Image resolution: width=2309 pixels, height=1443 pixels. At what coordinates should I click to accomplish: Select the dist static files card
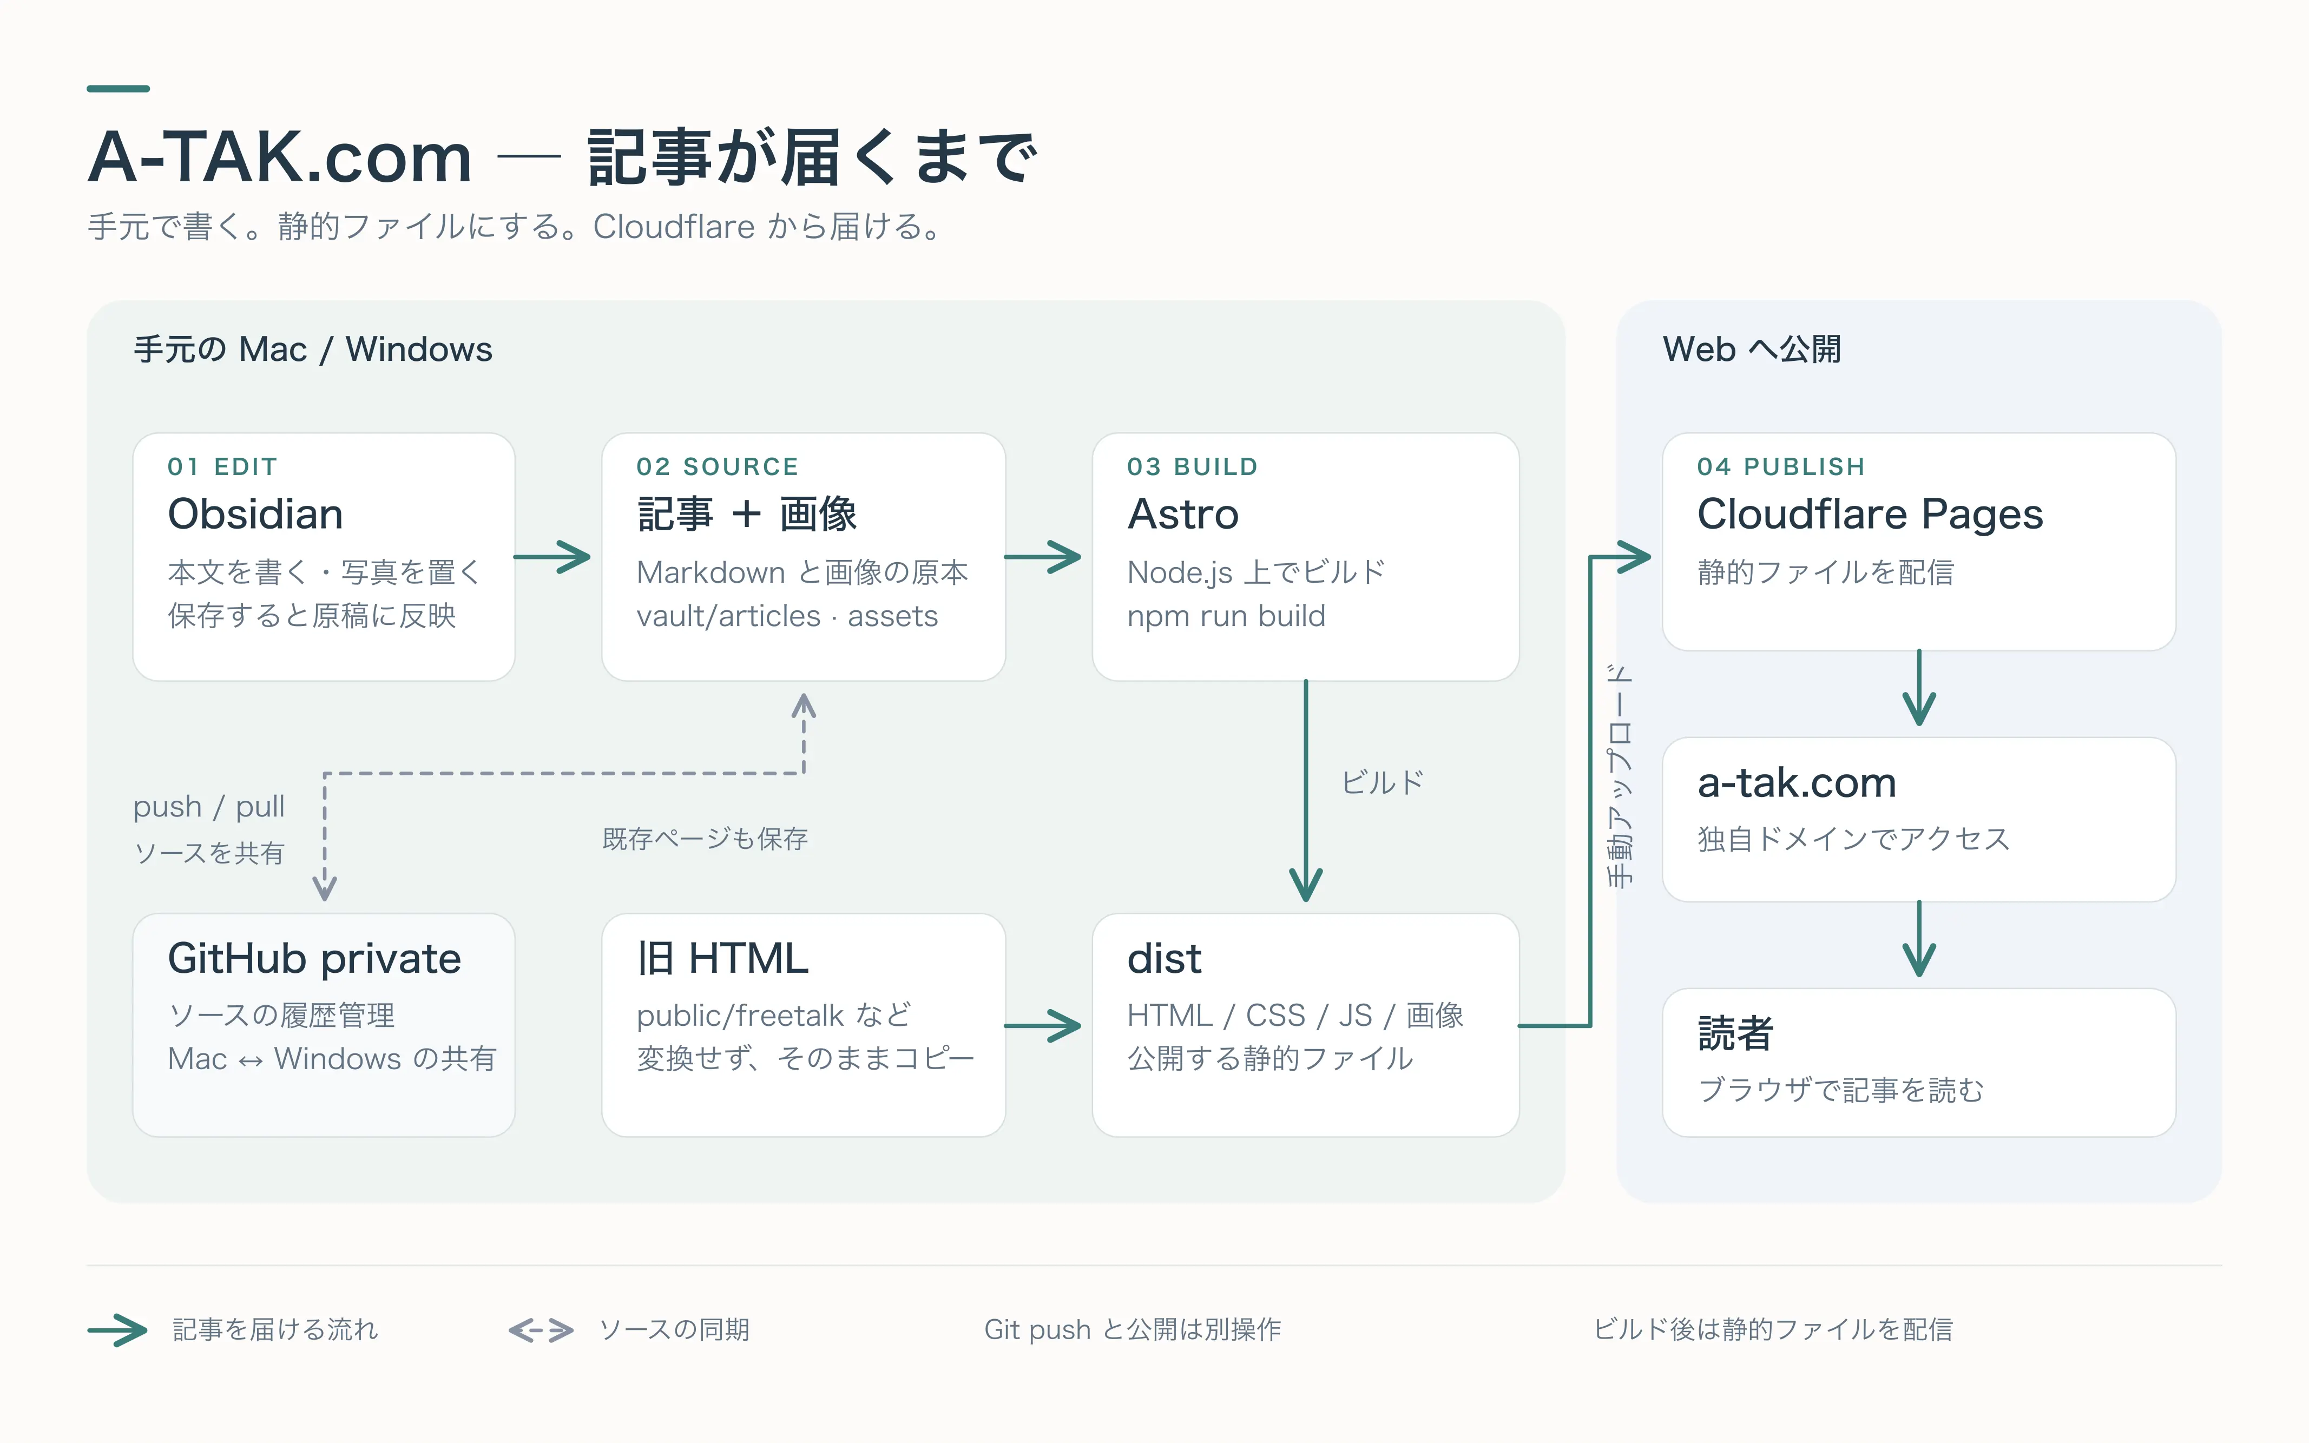click(1305, 1025)
